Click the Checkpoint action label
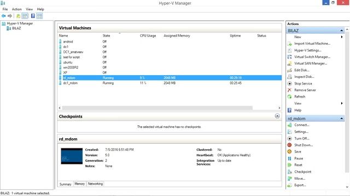 click(x=303, y=172)
